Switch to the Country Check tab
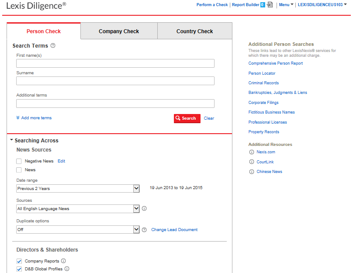The image size is (353, 273). click(x=194, y=31)
